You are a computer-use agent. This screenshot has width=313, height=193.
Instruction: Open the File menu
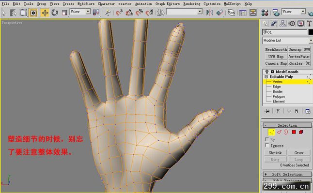[x=5, y=4]
